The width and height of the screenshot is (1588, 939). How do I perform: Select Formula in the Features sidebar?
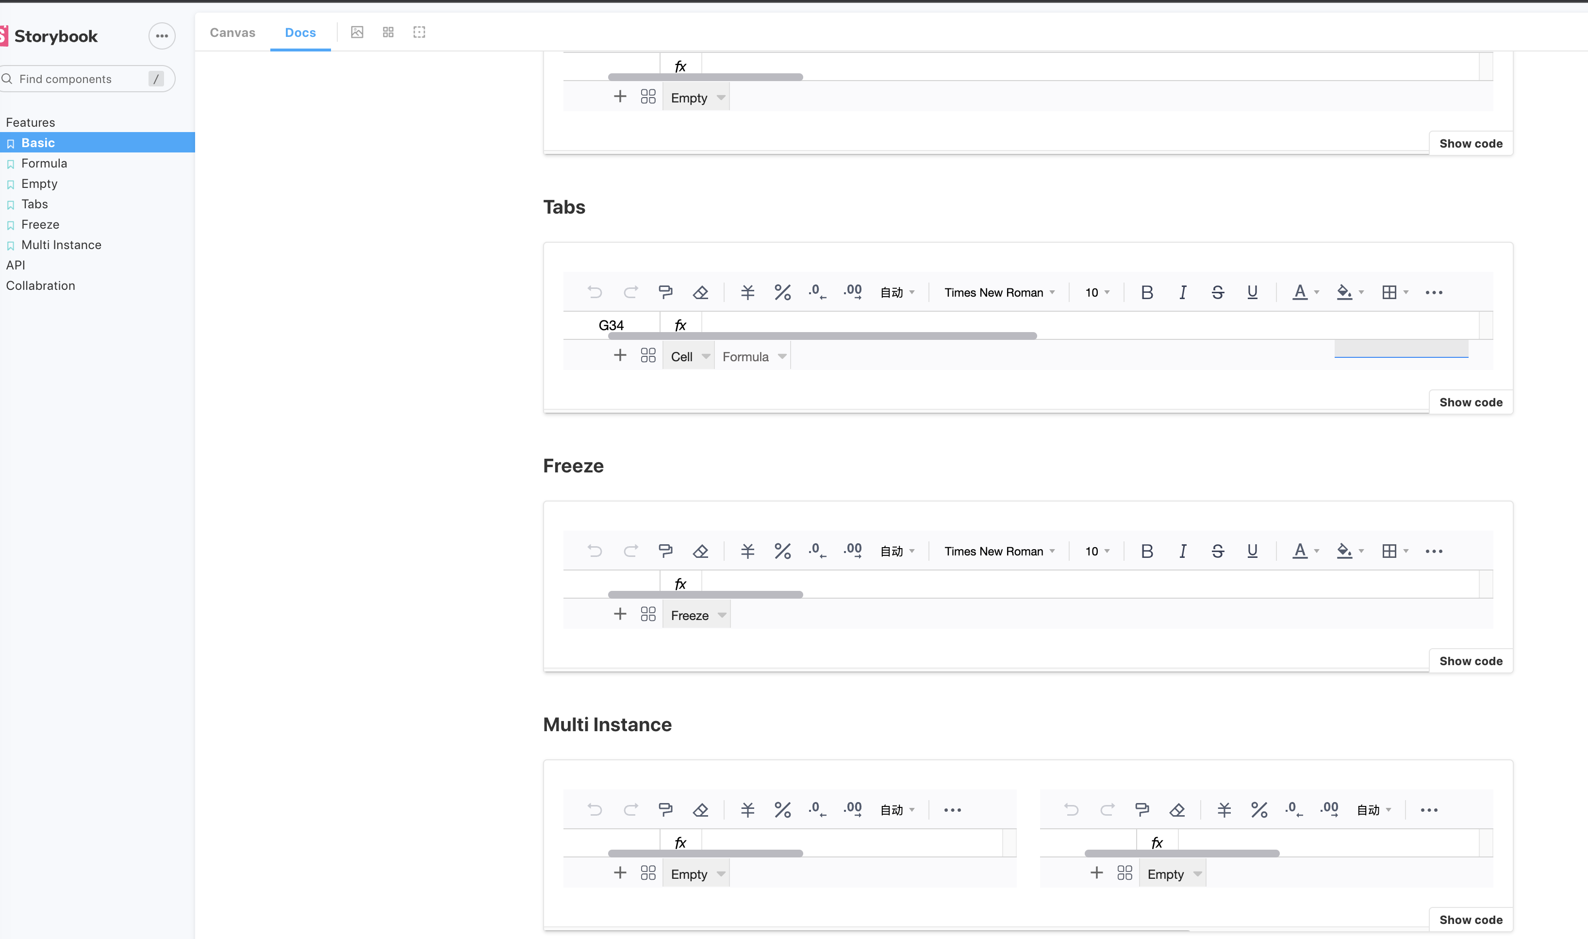(44, 163)
